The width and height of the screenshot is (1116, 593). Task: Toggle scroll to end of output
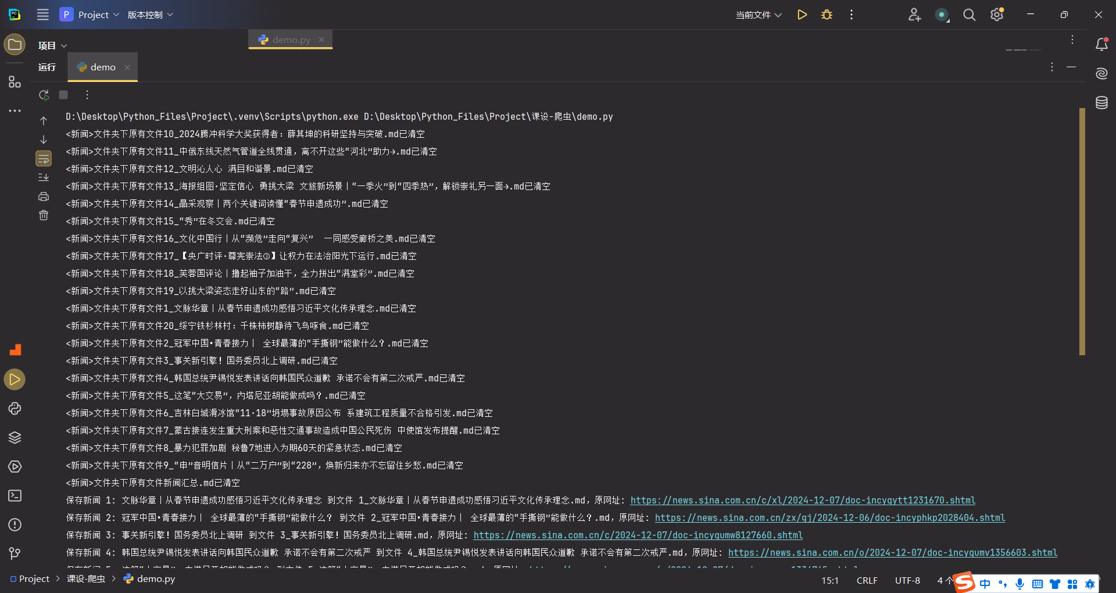click(x=44, y=177)
